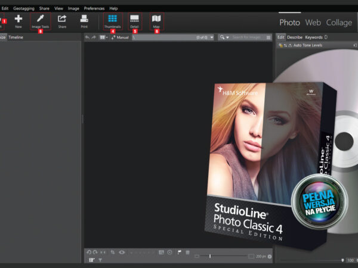Open the image count dropdown arrow

coord(212,37)
